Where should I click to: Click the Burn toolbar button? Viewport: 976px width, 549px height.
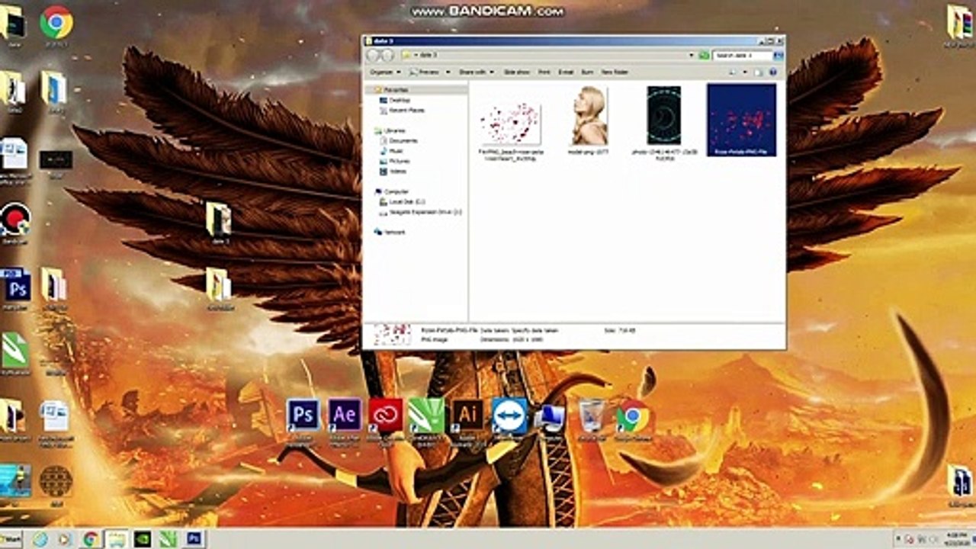pyautogui.click(x=587, y=72)
